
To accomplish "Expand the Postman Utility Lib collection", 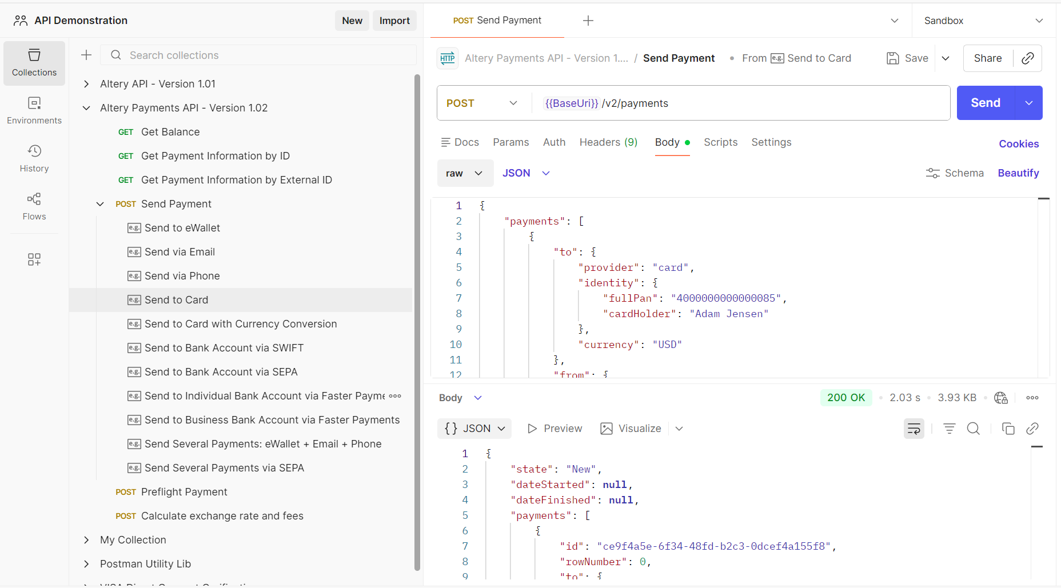I will coord(86,564).
